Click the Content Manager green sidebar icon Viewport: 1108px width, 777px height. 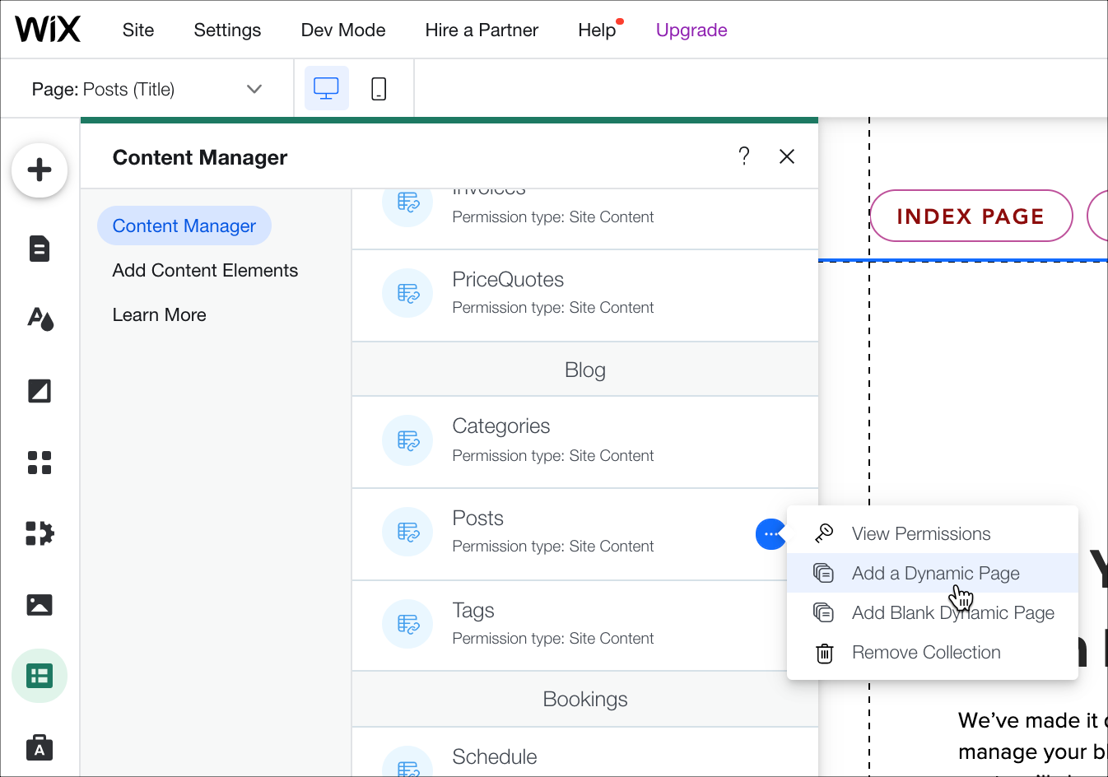(x=39, y=676)
